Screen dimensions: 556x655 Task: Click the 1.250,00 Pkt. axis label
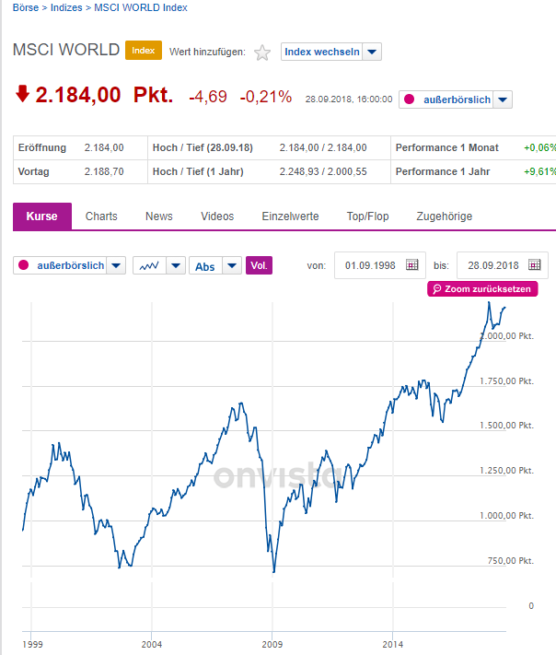click(x=506, y=471)
